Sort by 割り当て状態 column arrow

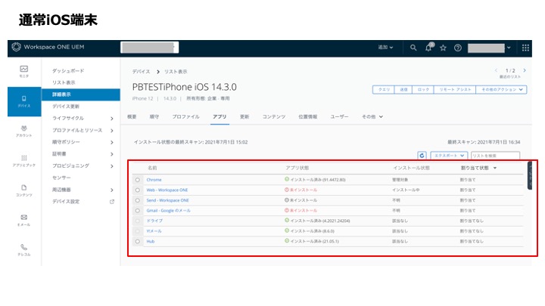(494, 168)
